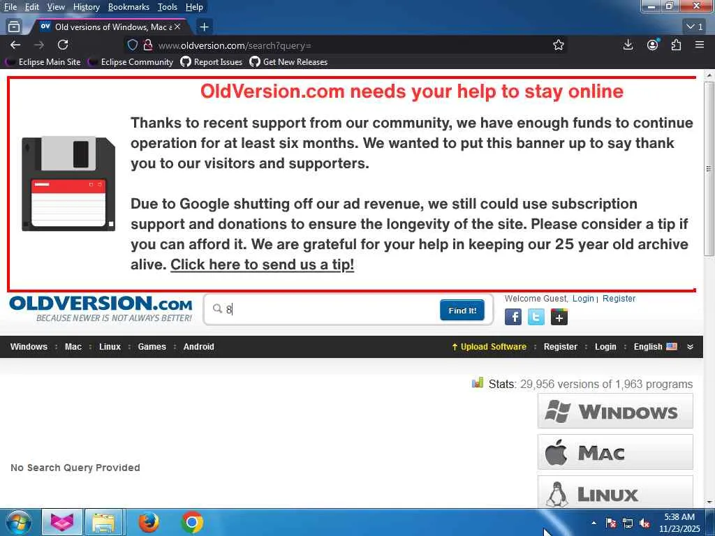Select Windows in the navigation bar
715x536 pixels.
coord(29,346)
